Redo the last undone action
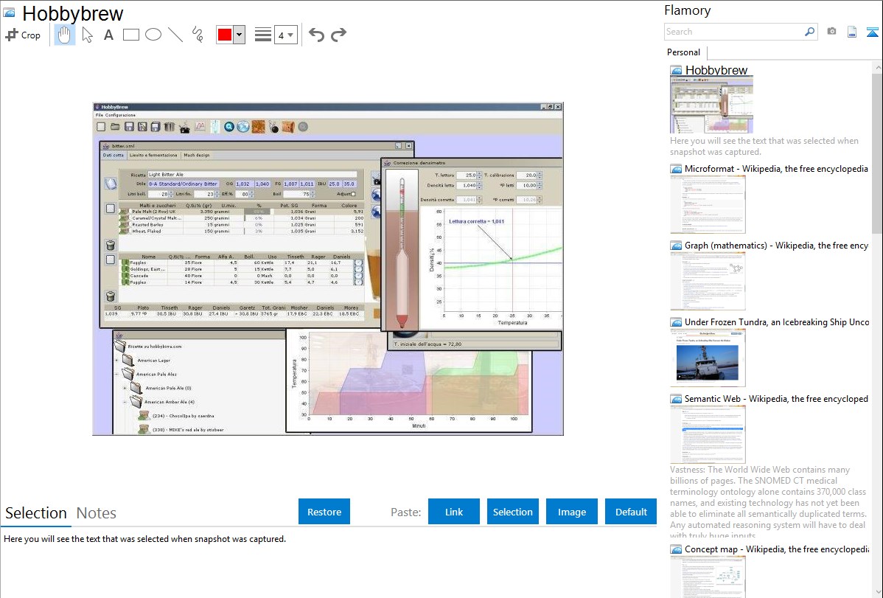Viewport: 883px width, 598px height. pyautogui.click(x=338, y=35)
